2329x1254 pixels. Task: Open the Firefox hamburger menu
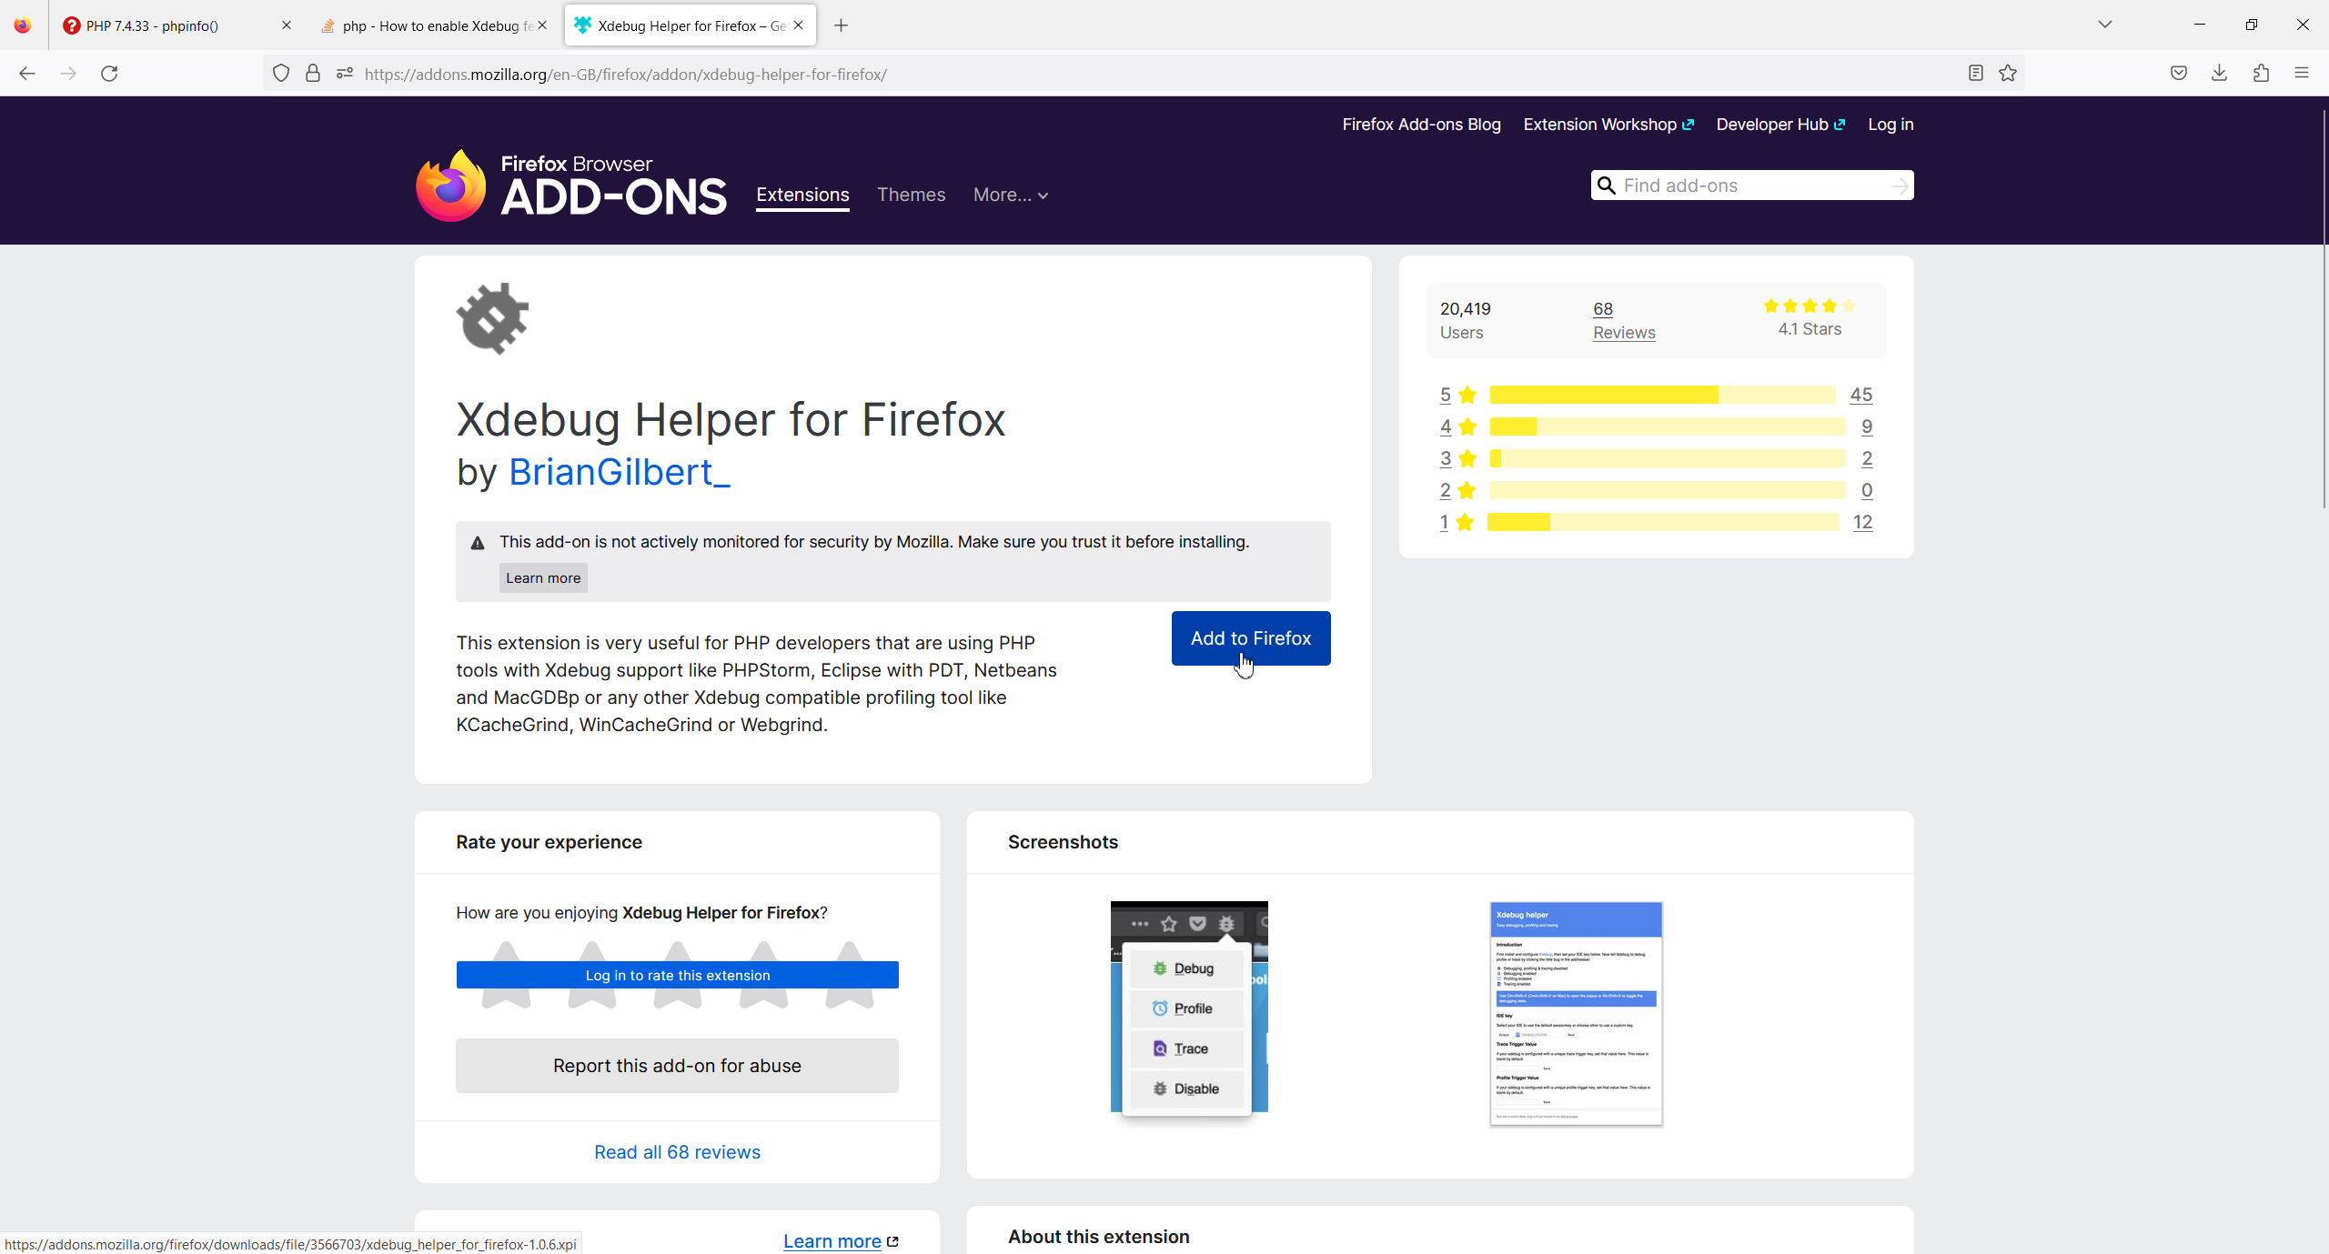coord(2302,74)
